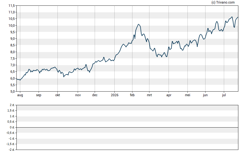This screenshot has width=243, height=154.
Task: Select the 5,0 price axis label
Action: pos(13,91)
